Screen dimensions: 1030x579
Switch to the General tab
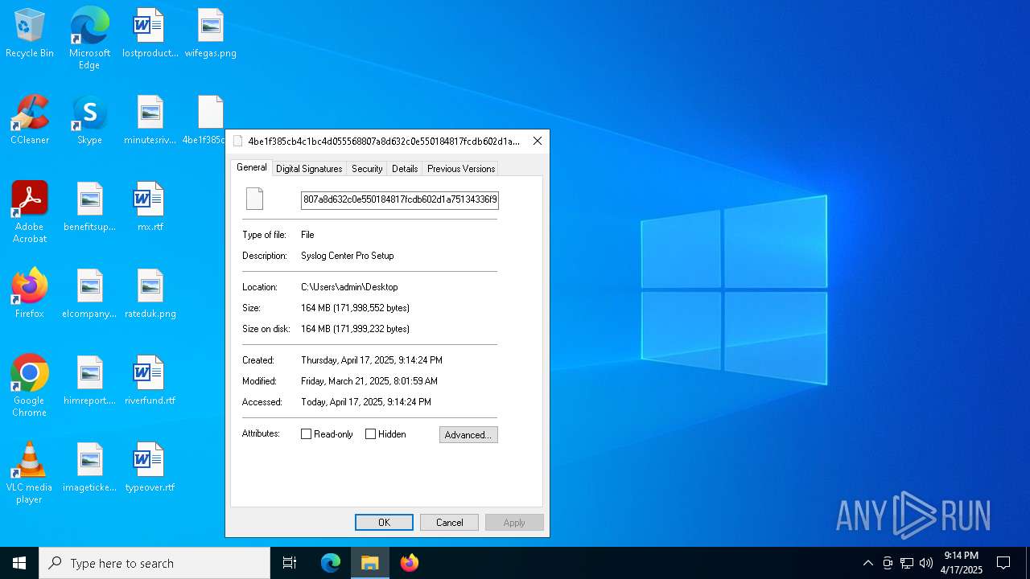point(251,167)
